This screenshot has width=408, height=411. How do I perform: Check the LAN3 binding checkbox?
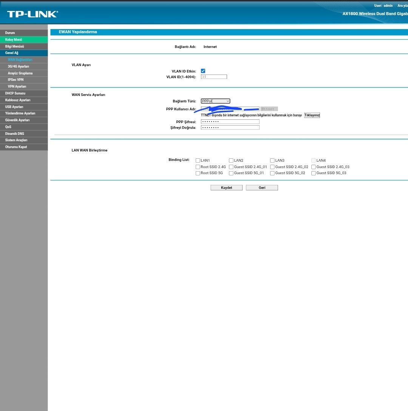[272, 161]
